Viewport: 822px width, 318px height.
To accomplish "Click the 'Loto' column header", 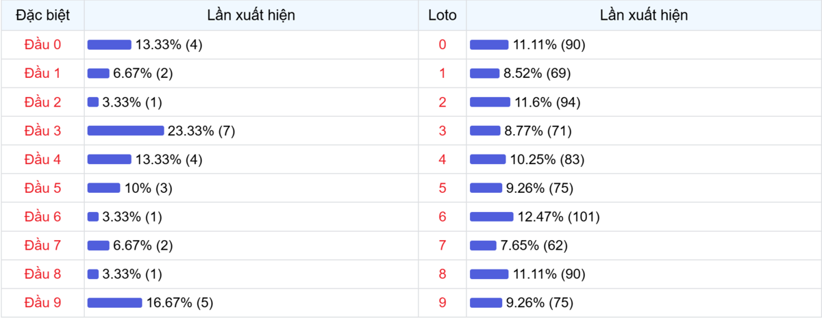I will coord(442,15).
